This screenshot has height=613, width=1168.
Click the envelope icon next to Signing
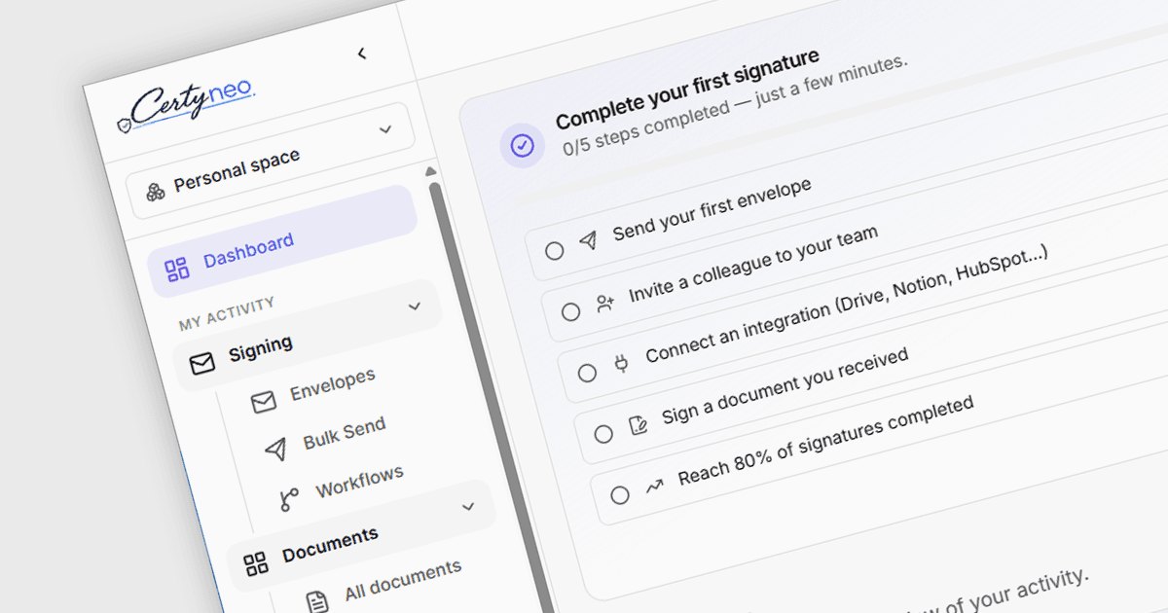point(202,364)
